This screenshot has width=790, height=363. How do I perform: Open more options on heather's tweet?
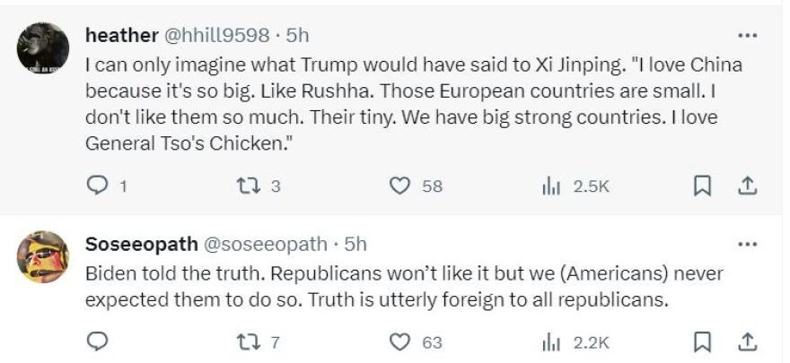coord(747,36)
